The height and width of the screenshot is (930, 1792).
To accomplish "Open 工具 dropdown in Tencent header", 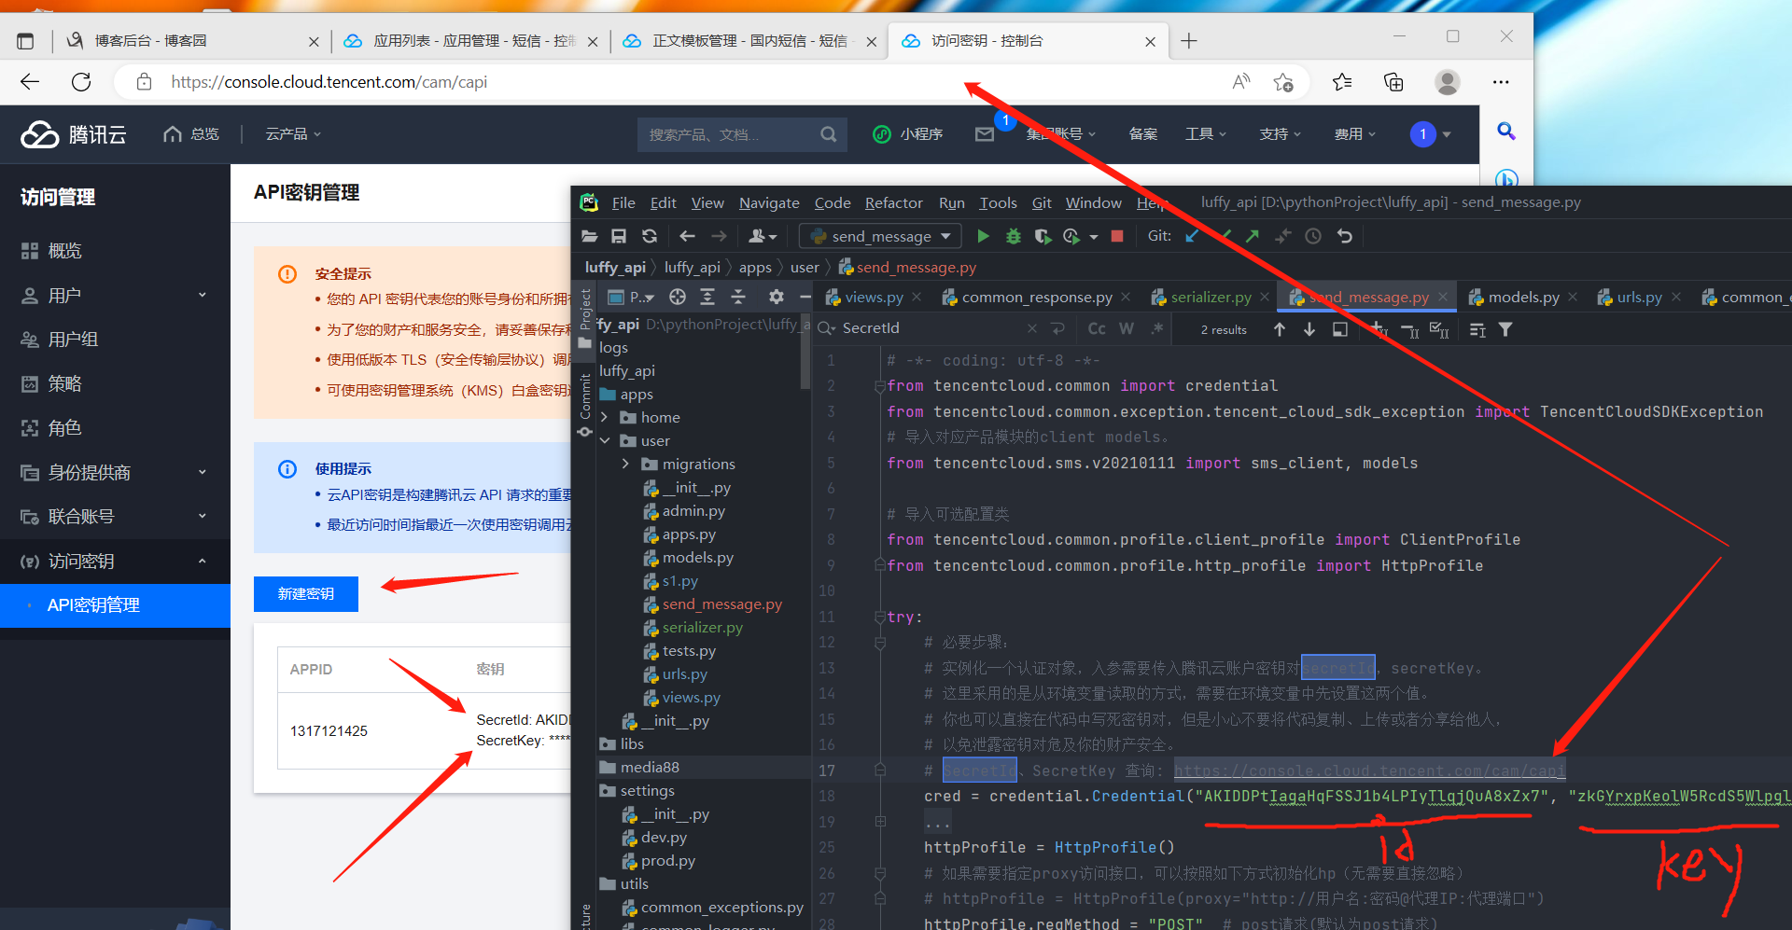I will click(x=1205, y=134).
